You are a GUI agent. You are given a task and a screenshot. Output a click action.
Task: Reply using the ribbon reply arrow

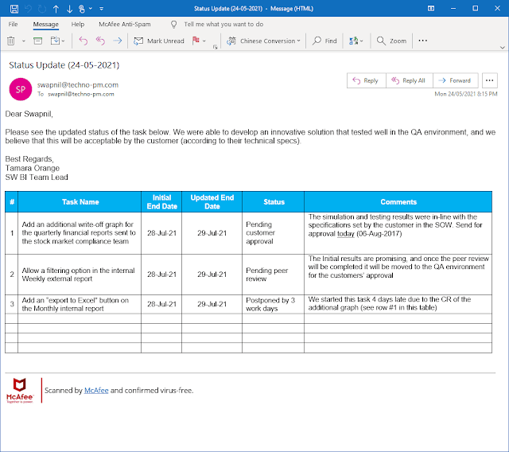83,41
